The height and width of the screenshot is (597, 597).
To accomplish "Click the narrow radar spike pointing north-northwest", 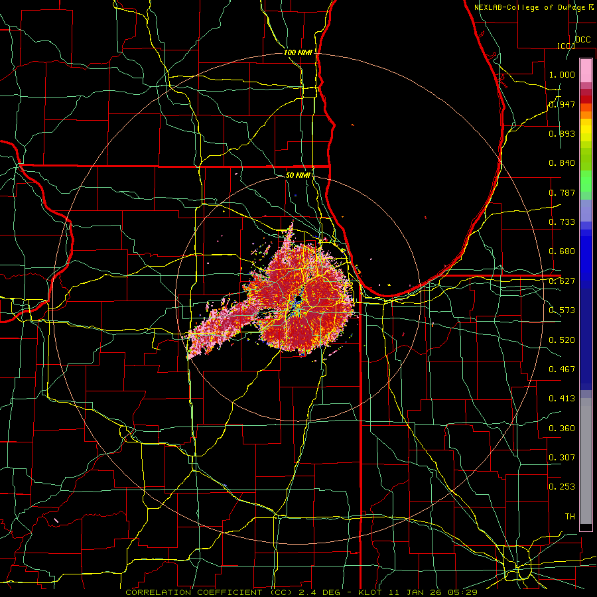I will (289, 235).
